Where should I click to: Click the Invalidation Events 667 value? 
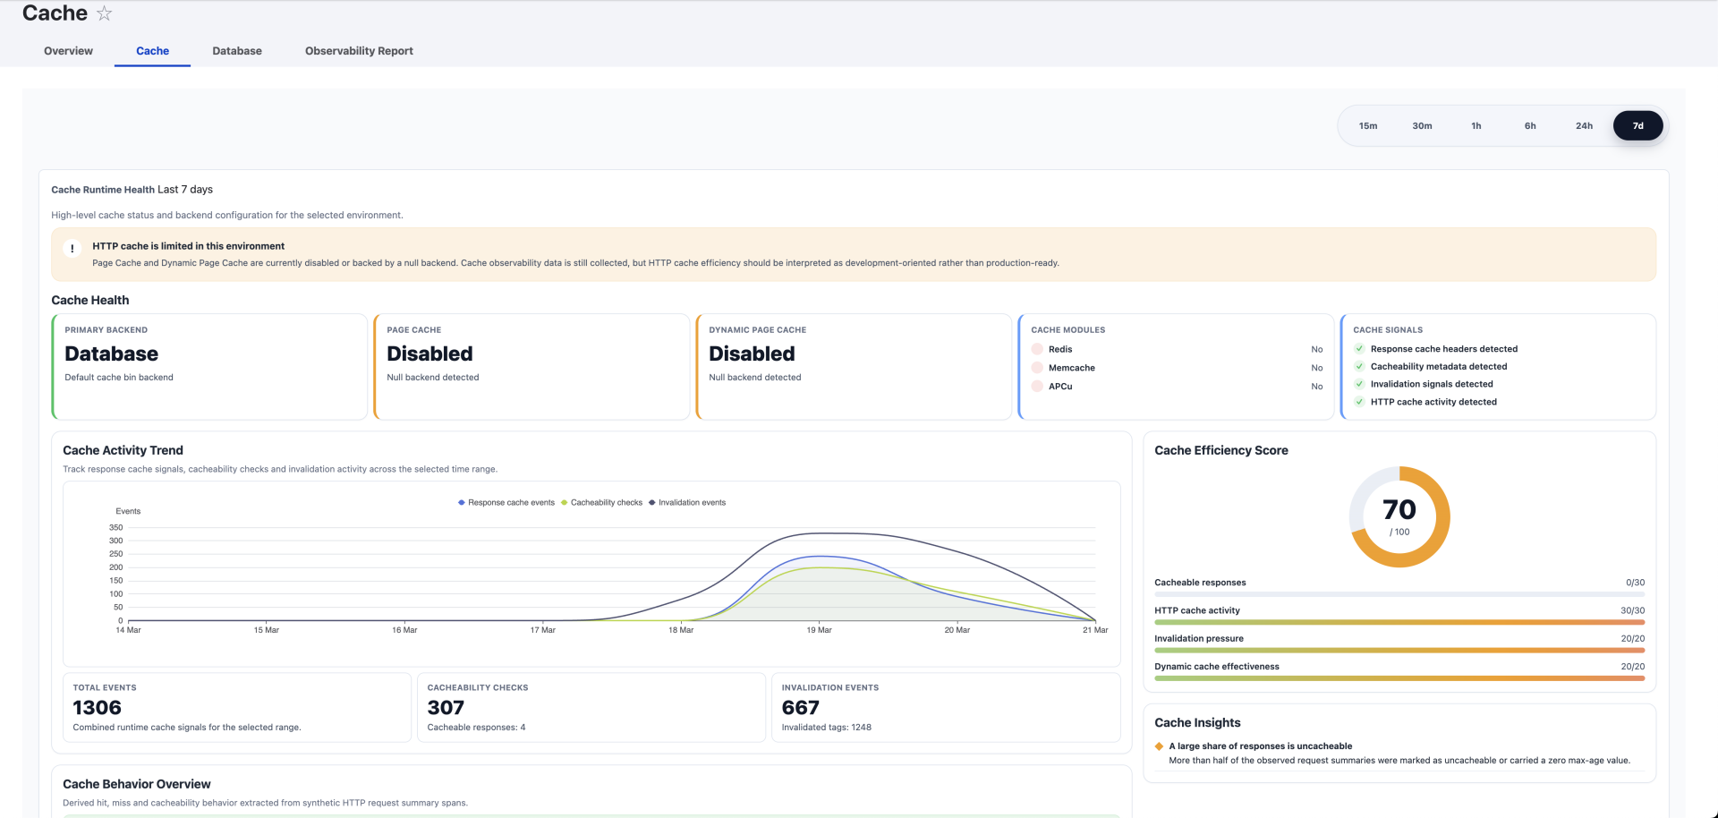click(800, 708)
